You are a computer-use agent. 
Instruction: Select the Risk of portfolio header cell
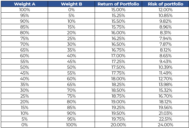coord(165,4)
